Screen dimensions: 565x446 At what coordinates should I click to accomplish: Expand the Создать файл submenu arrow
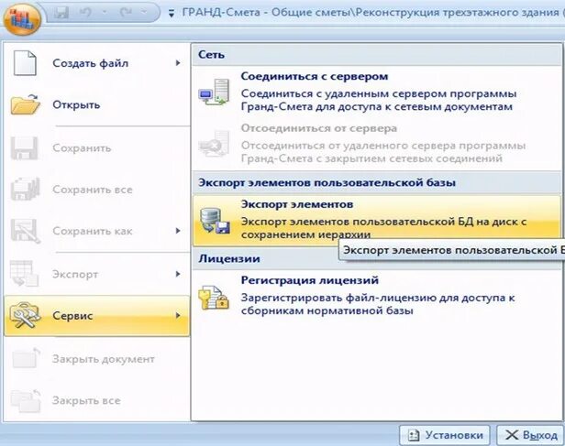[178, 63]
